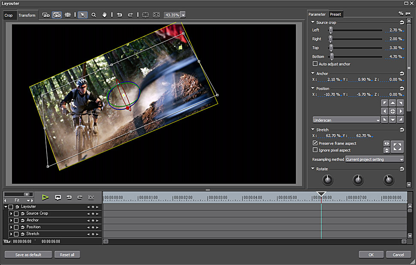Click the redo arrow in toolbar
Viewport: 416px width, 265px height.
130,15
